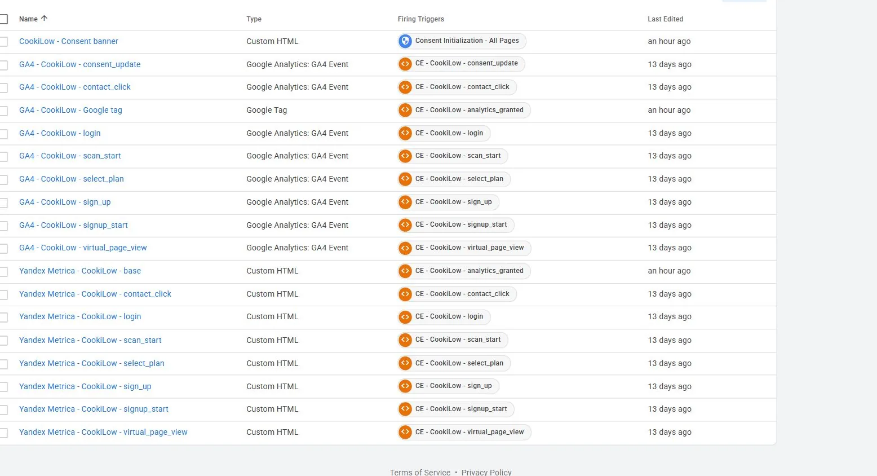Click the sort arrow beside Name header

[x=44, y=19]
